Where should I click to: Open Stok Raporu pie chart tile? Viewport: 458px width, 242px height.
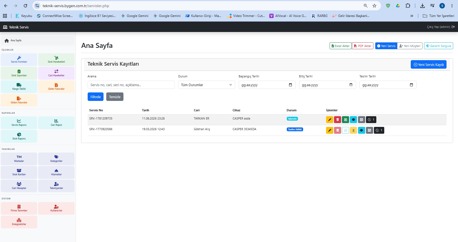pos(19,136)
